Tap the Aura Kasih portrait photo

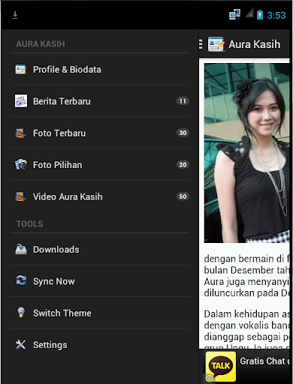(246, 153)
